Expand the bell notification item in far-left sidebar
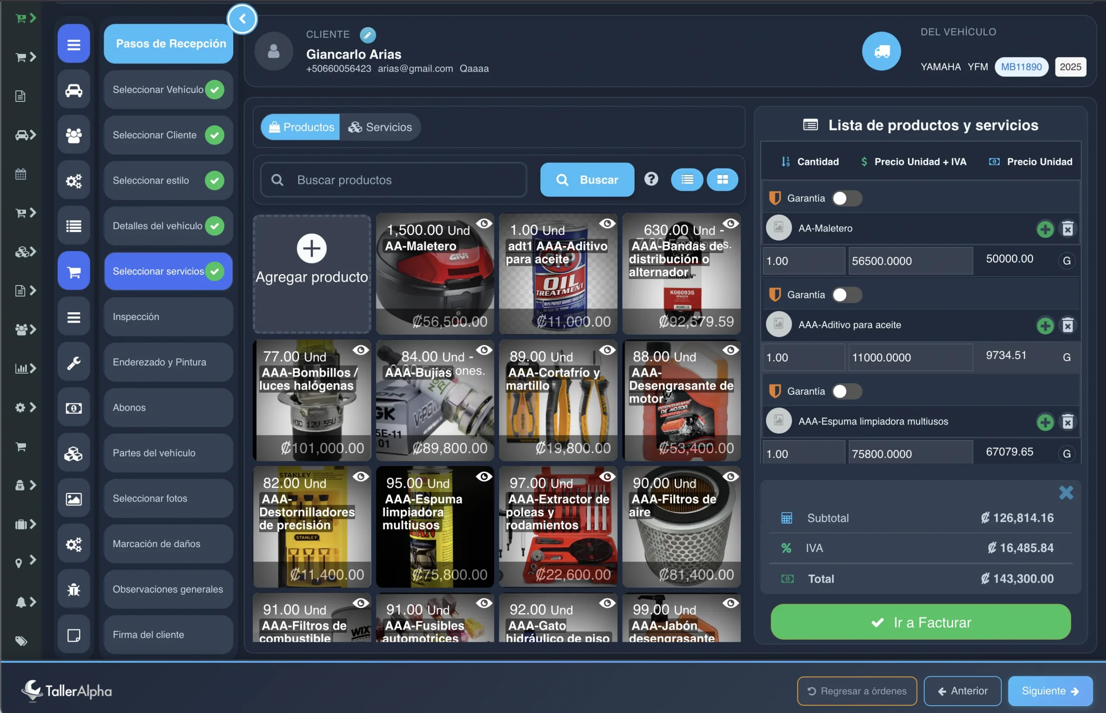 pos(25,602)
